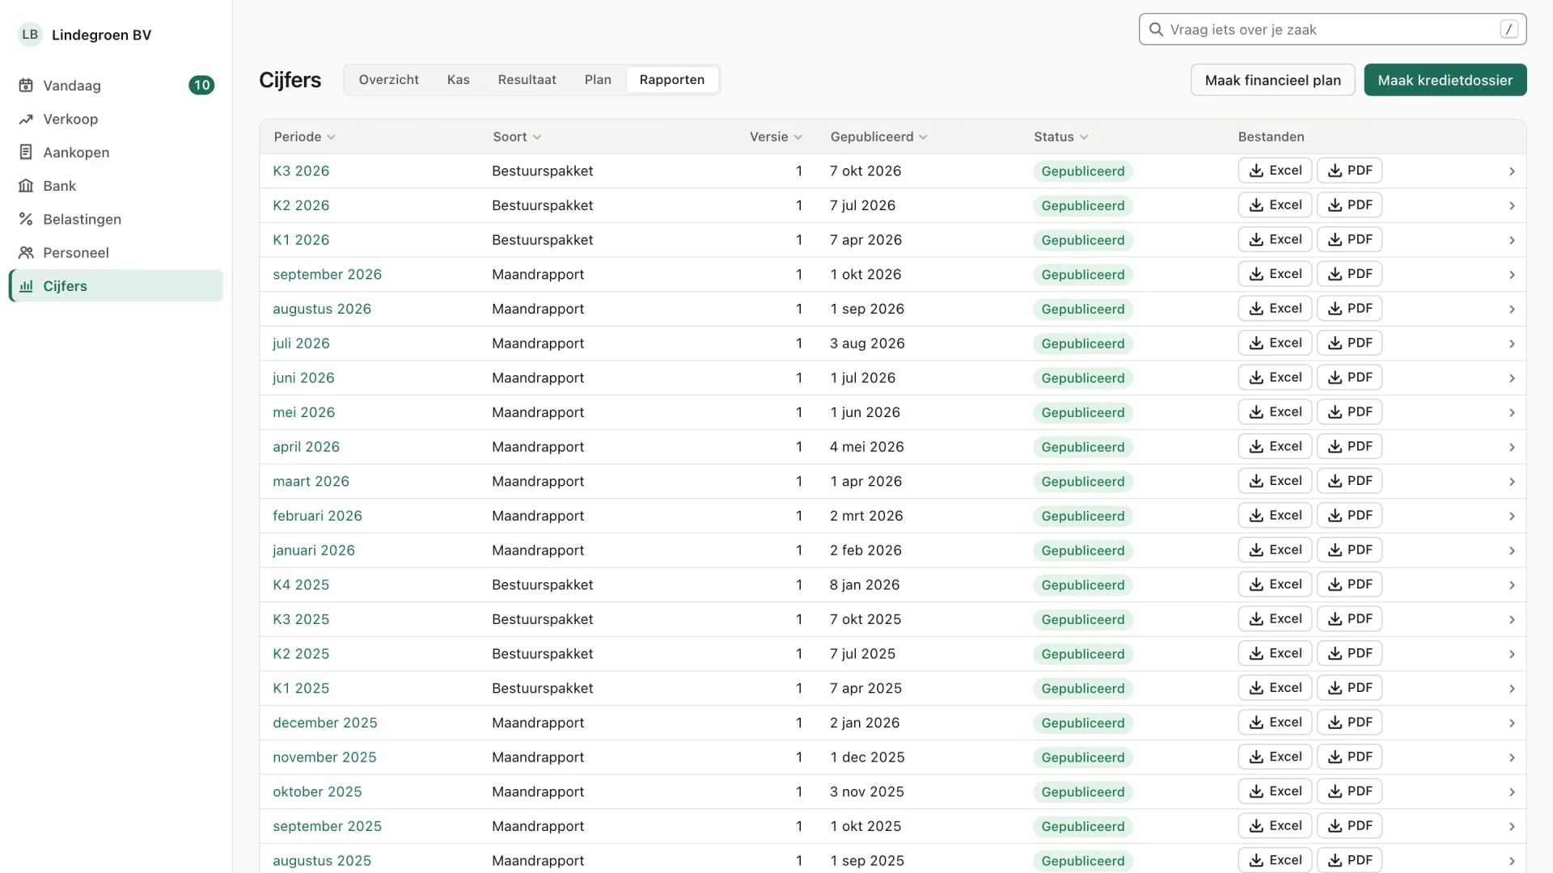This screenshot has width=1553, height=873.
Task: Download PDF for K3 2026
Action: [1349, 171]
